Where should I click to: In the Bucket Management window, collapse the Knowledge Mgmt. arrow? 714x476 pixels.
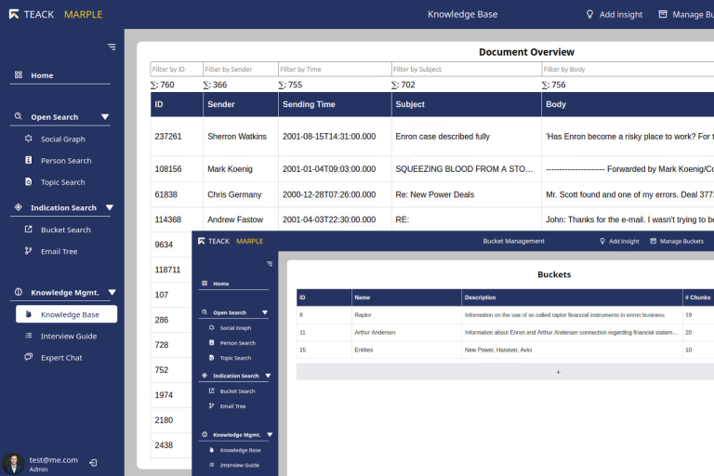[270, 434]
